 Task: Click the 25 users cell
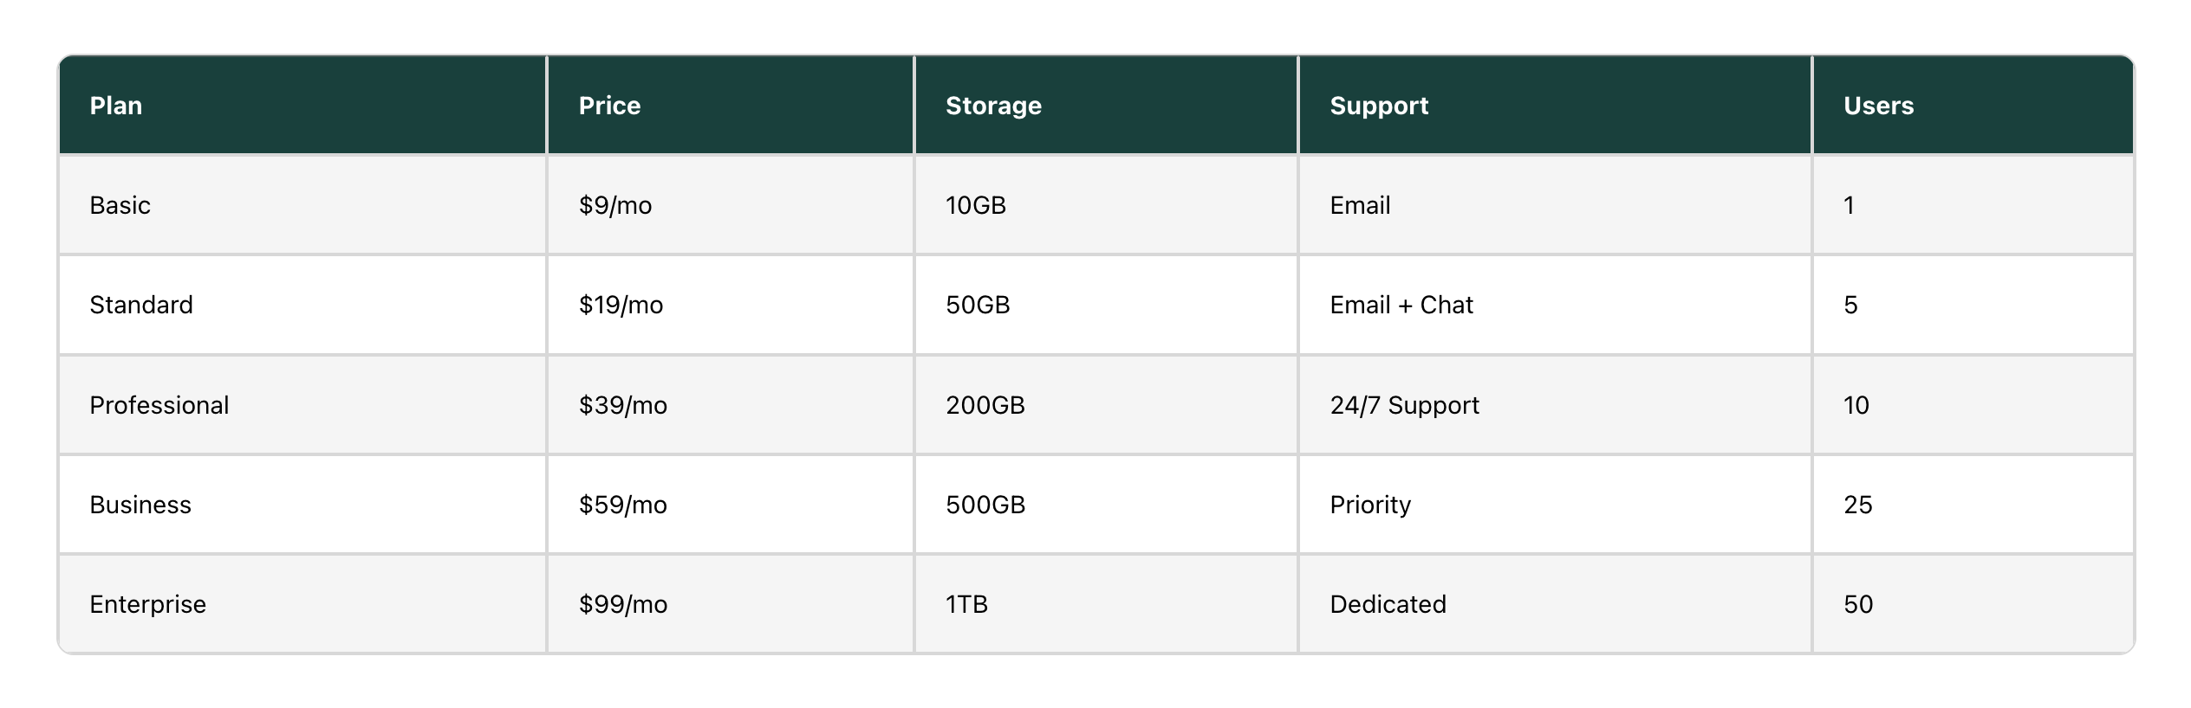(1973, 505)
